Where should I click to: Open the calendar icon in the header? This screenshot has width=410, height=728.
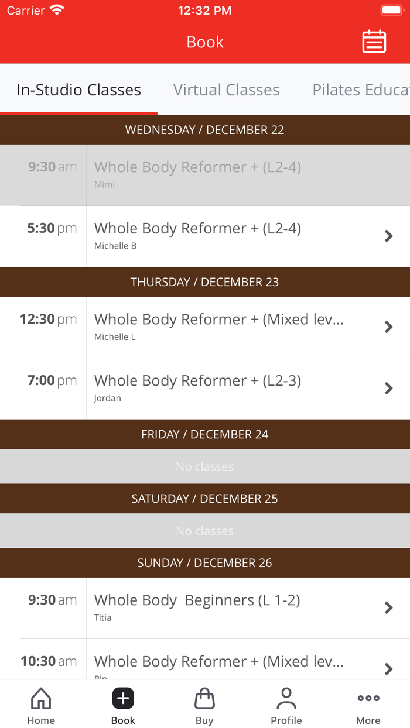click(374, 42)
